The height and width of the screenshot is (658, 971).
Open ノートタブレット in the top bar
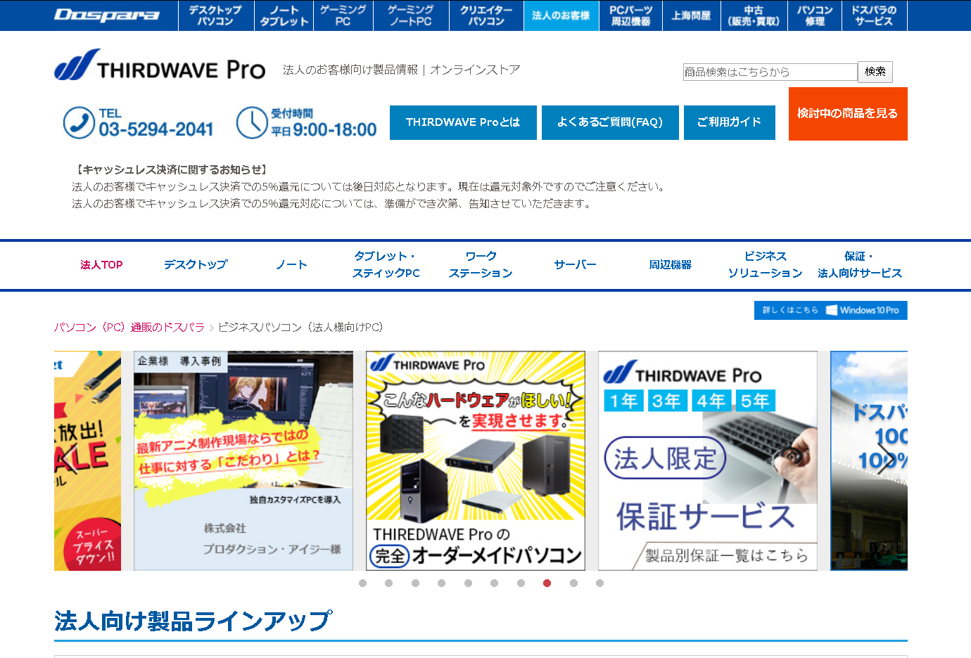click(x=284, y=15)
